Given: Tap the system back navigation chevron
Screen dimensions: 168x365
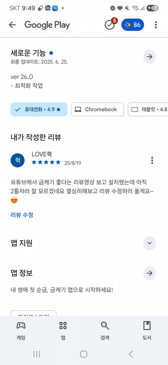Looking at the screenshot, I should 131,354.
